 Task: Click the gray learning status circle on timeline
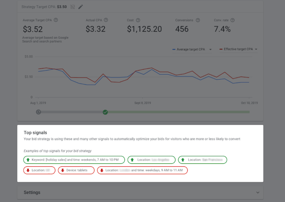coord(39,112)
